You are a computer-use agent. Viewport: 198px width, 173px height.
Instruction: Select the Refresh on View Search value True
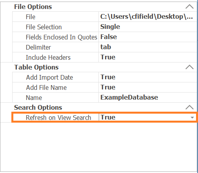tap(144, 118)
